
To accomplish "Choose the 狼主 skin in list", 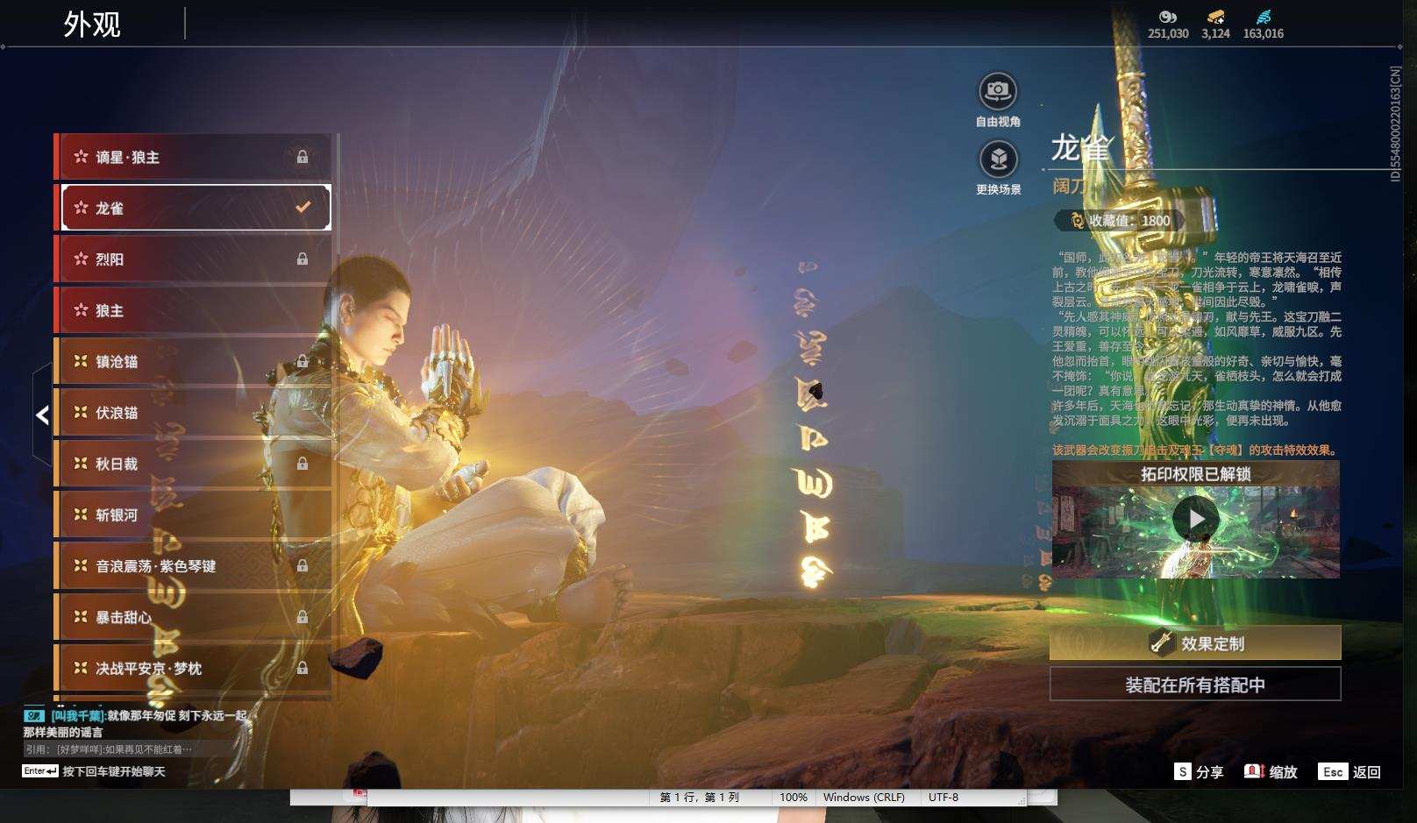I will (x=193, y=310).
